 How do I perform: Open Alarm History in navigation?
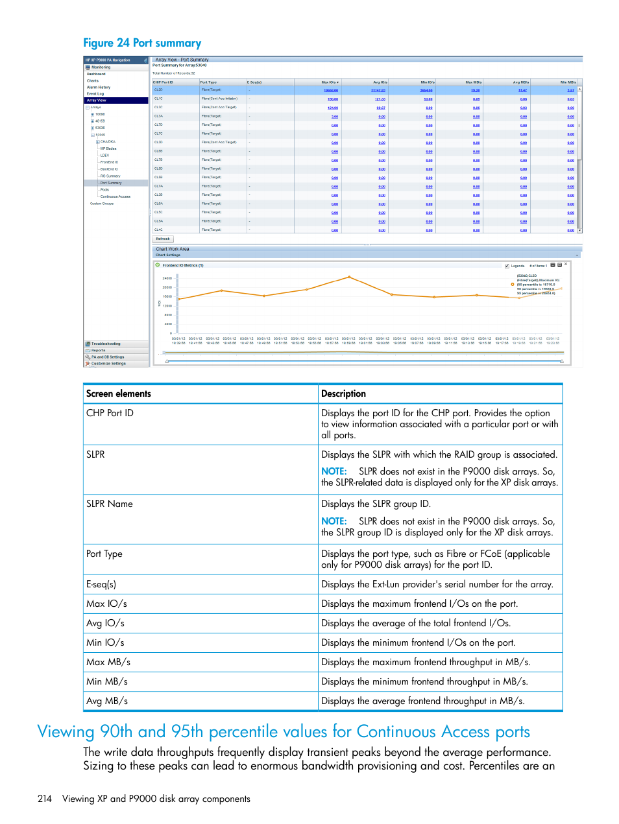point(99,87)
